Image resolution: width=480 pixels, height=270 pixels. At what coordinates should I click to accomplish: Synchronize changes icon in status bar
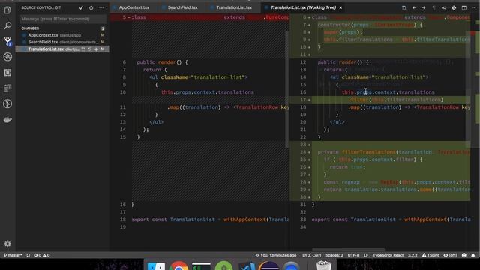(28, 255)
